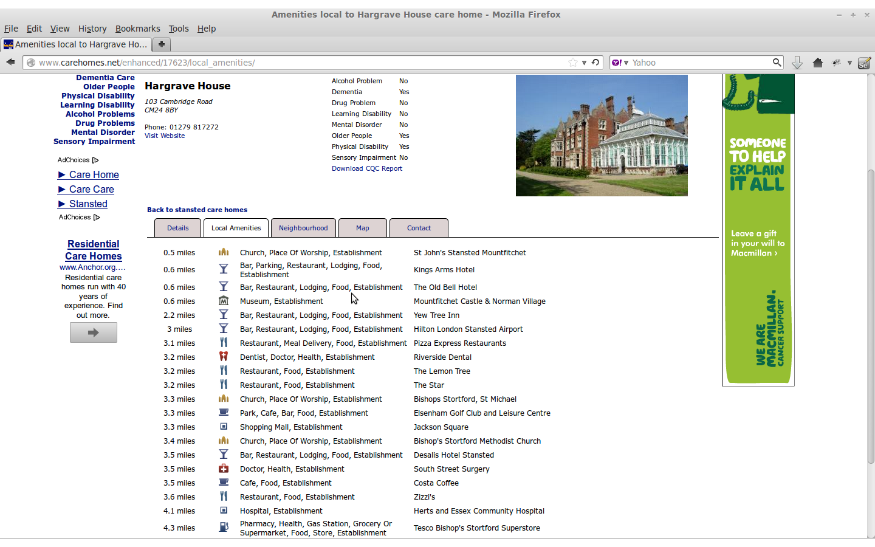Click the Visit Website link
Image resolution: width=875 pixels, height=547 pixels.
pyautogui.click(x=164, y=136)
